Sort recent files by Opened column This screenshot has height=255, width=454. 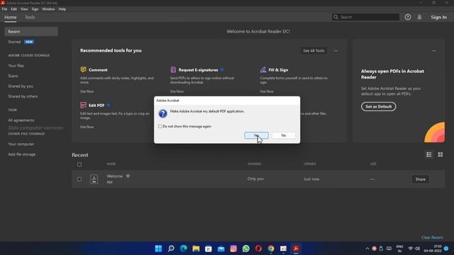click(x=310, y=164)
